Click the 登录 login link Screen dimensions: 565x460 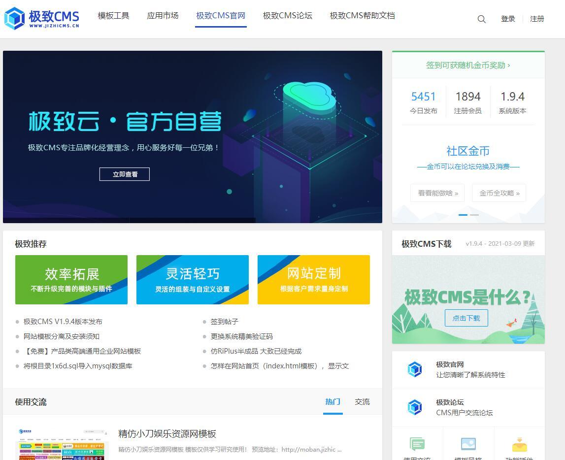[x=508, y=19]
